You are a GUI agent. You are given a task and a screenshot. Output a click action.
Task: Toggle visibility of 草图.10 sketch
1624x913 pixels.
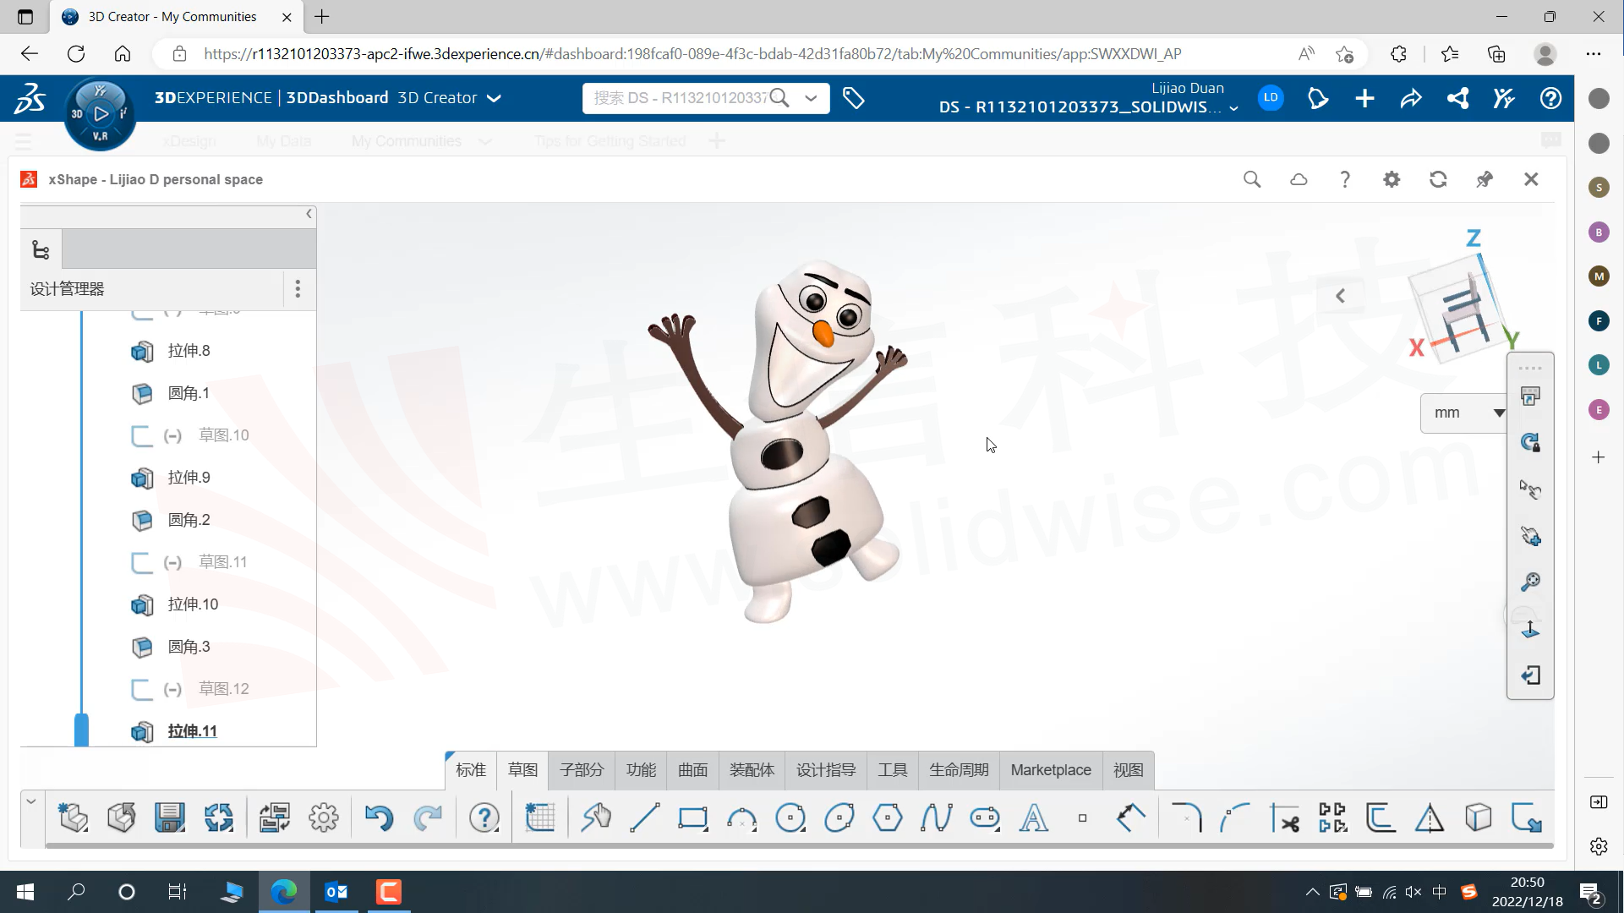pos(142,435)
